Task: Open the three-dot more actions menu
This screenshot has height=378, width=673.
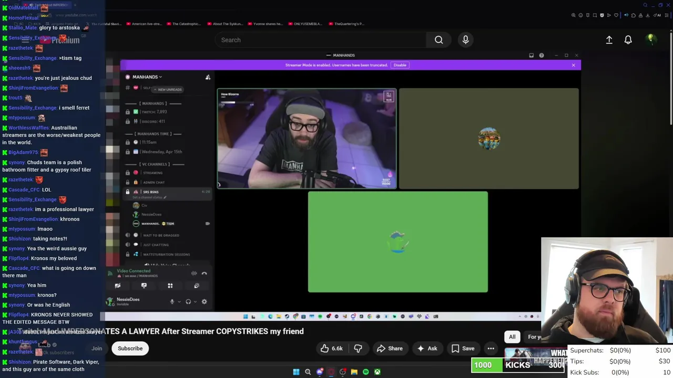Action: [491, 349]
